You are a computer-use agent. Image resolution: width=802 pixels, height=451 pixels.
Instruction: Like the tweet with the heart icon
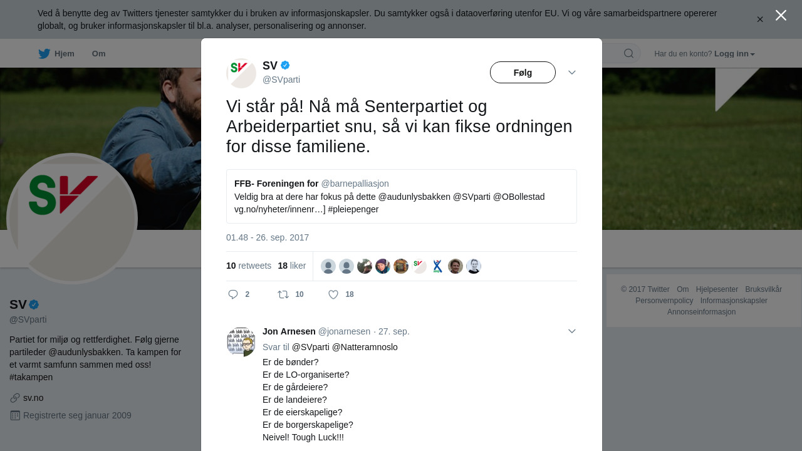coord(333,294)
